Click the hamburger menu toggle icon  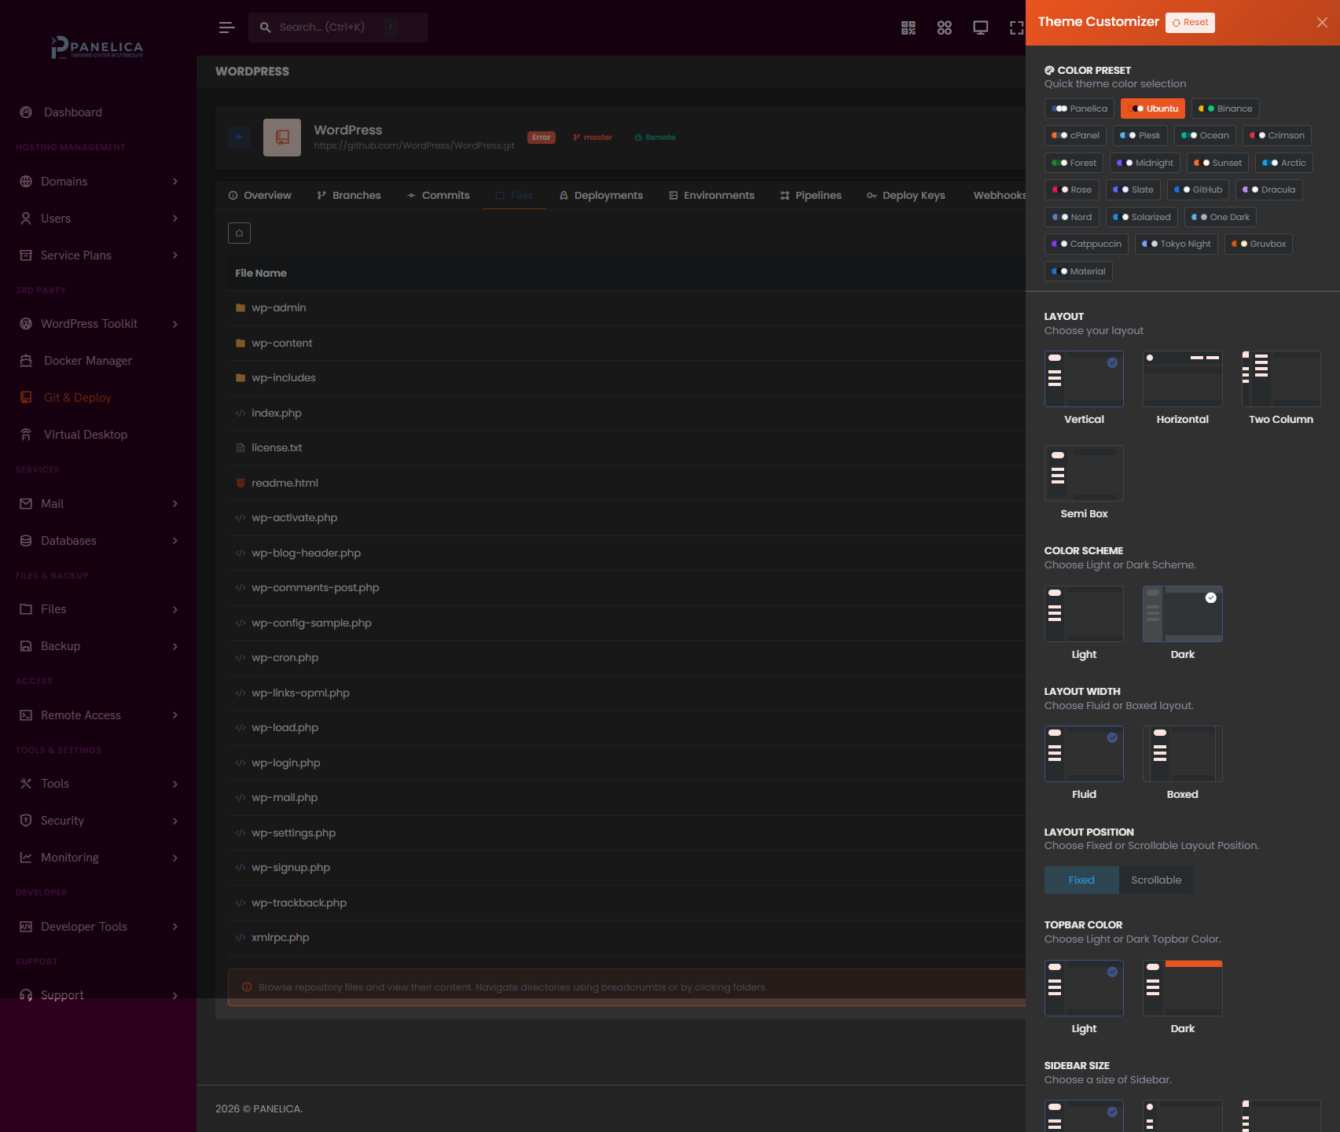(x=226, y=28)
